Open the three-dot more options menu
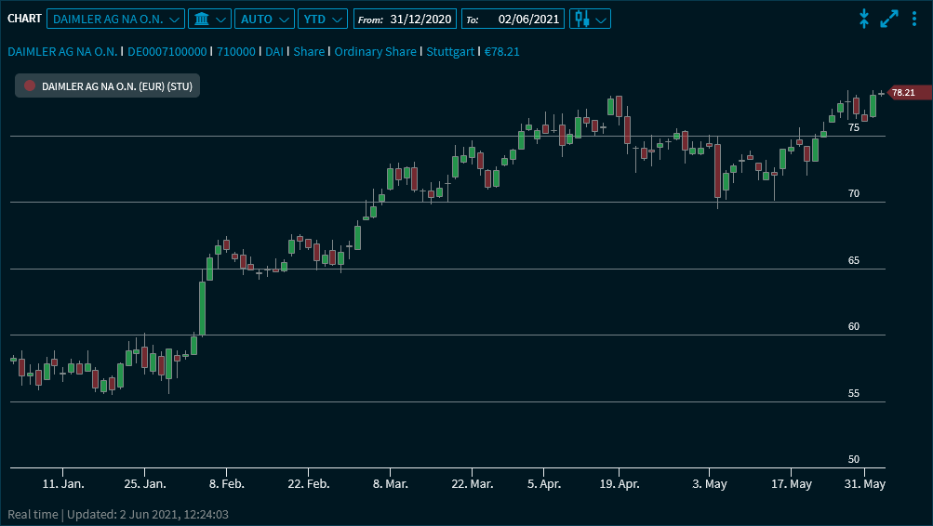The height and width of the screenshot is (526, 933). [914, 19]
